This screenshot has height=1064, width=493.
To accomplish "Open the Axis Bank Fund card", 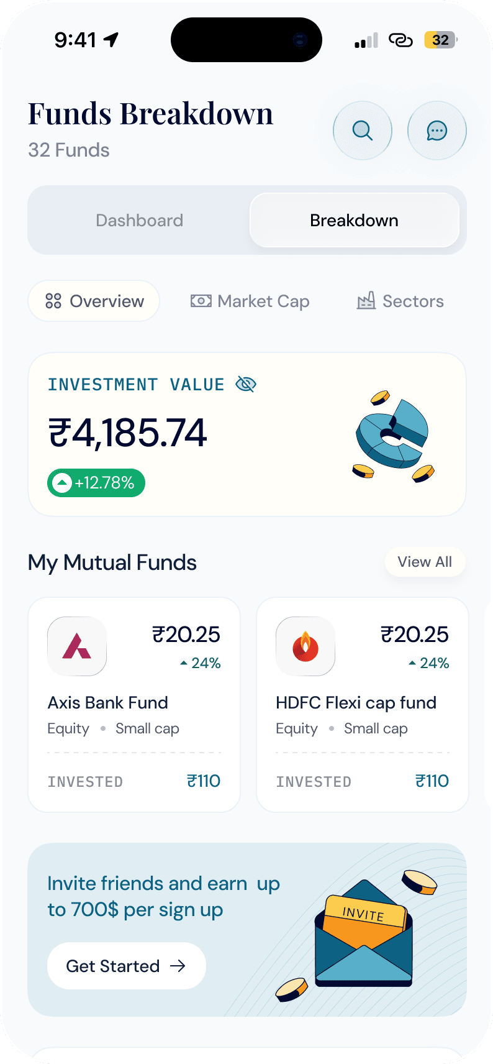I will [134, 705].
